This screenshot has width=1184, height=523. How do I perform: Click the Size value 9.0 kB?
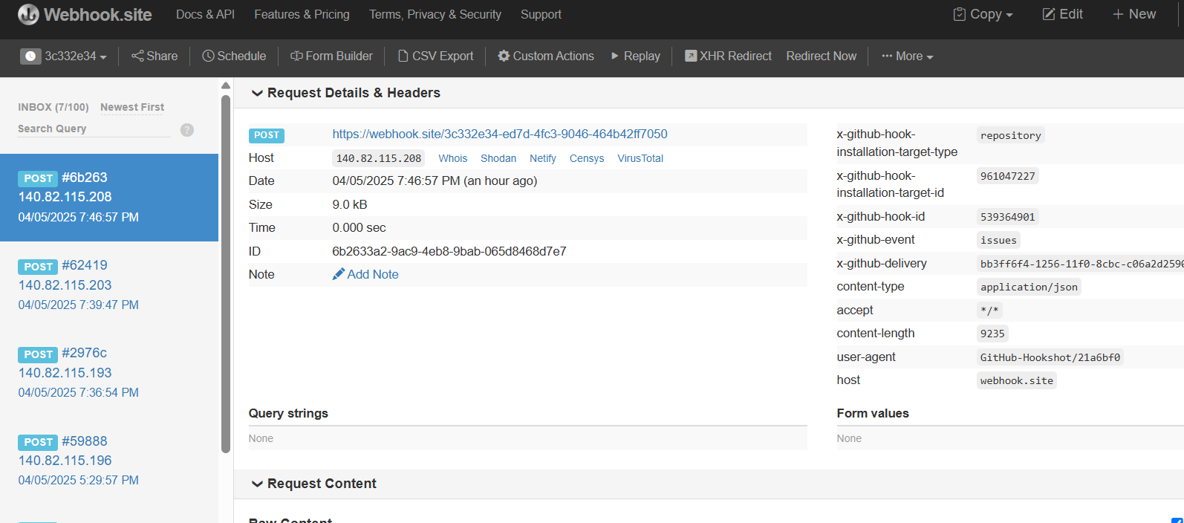pyautogui.click(x=350, y=205)
